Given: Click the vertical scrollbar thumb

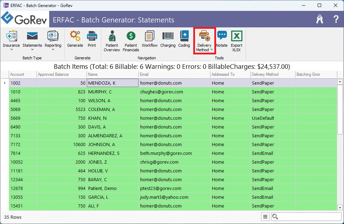Looking at the screenshot, I should [x=340, y=110].
